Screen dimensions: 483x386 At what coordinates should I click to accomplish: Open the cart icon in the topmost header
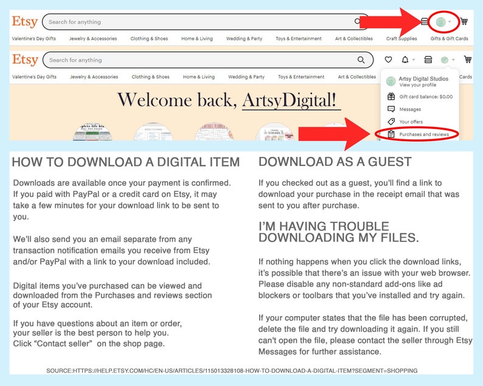pyautogui.click(x=464, y=21)
